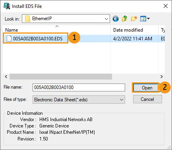The height and width of the screenshot is (150, 172).
Task: Open the view menu dropdown arrow
Action: tap(149, 19)
